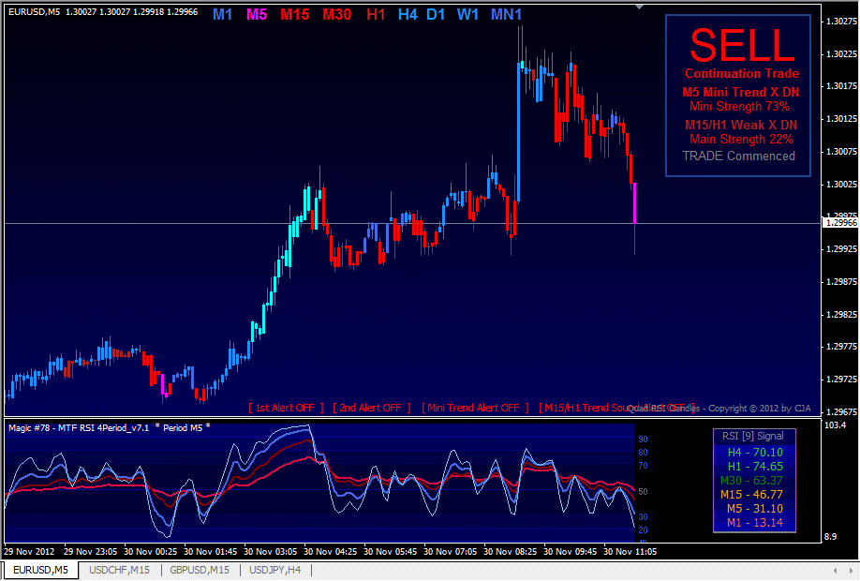Open the USDJPY,H4 chart tab
Screen dimensions: 860x581
[x=274, y=570]
